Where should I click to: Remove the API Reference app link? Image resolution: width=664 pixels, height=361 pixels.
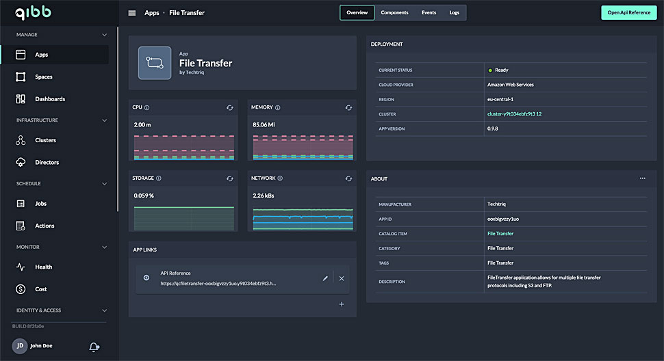coord(342,278)
